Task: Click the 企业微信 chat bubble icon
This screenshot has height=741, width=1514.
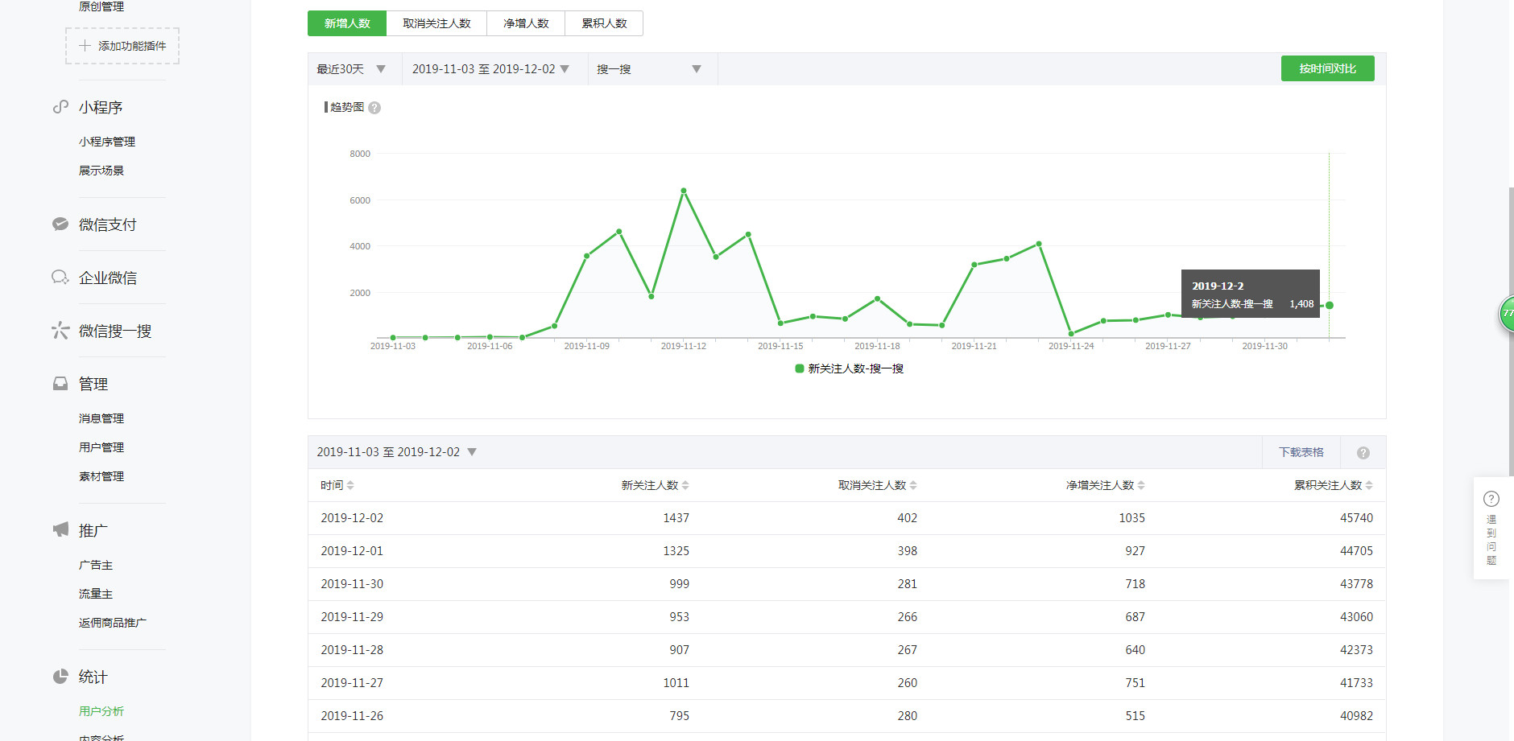Action: [60, 278]
